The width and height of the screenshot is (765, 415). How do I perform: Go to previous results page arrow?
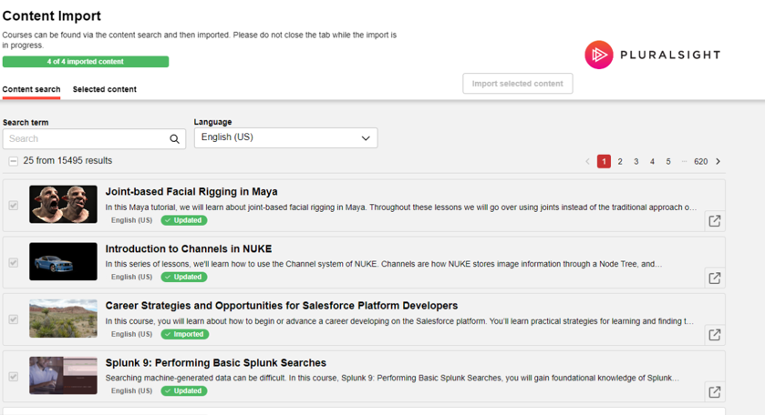587,161
